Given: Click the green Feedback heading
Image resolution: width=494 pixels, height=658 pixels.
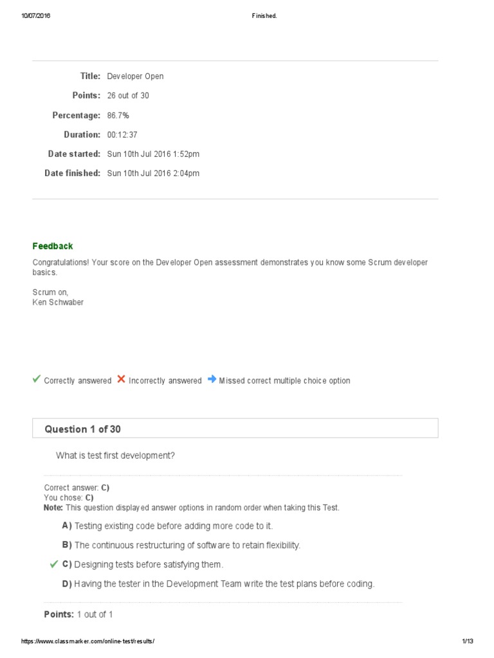Looking at the screenshot, I should click(x=53, y=246).
